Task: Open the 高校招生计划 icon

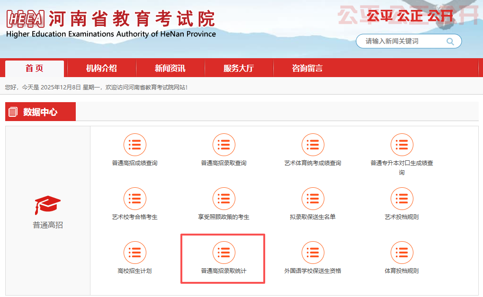Action: tap(135, 253)
